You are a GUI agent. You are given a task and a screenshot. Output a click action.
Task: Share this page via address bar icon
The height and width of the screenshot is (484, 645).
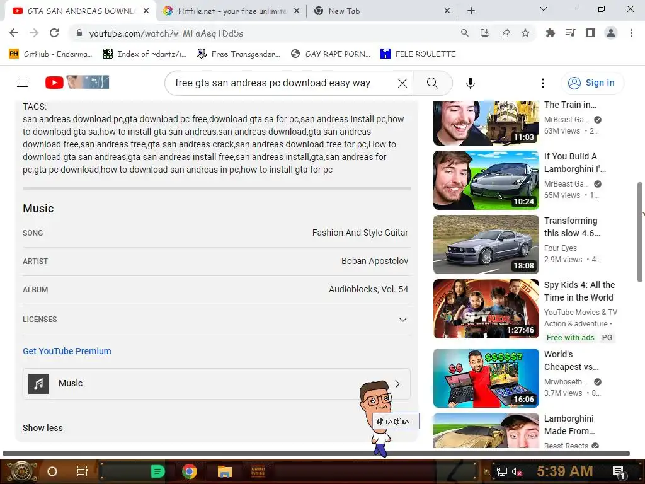[x=505, y=33]
